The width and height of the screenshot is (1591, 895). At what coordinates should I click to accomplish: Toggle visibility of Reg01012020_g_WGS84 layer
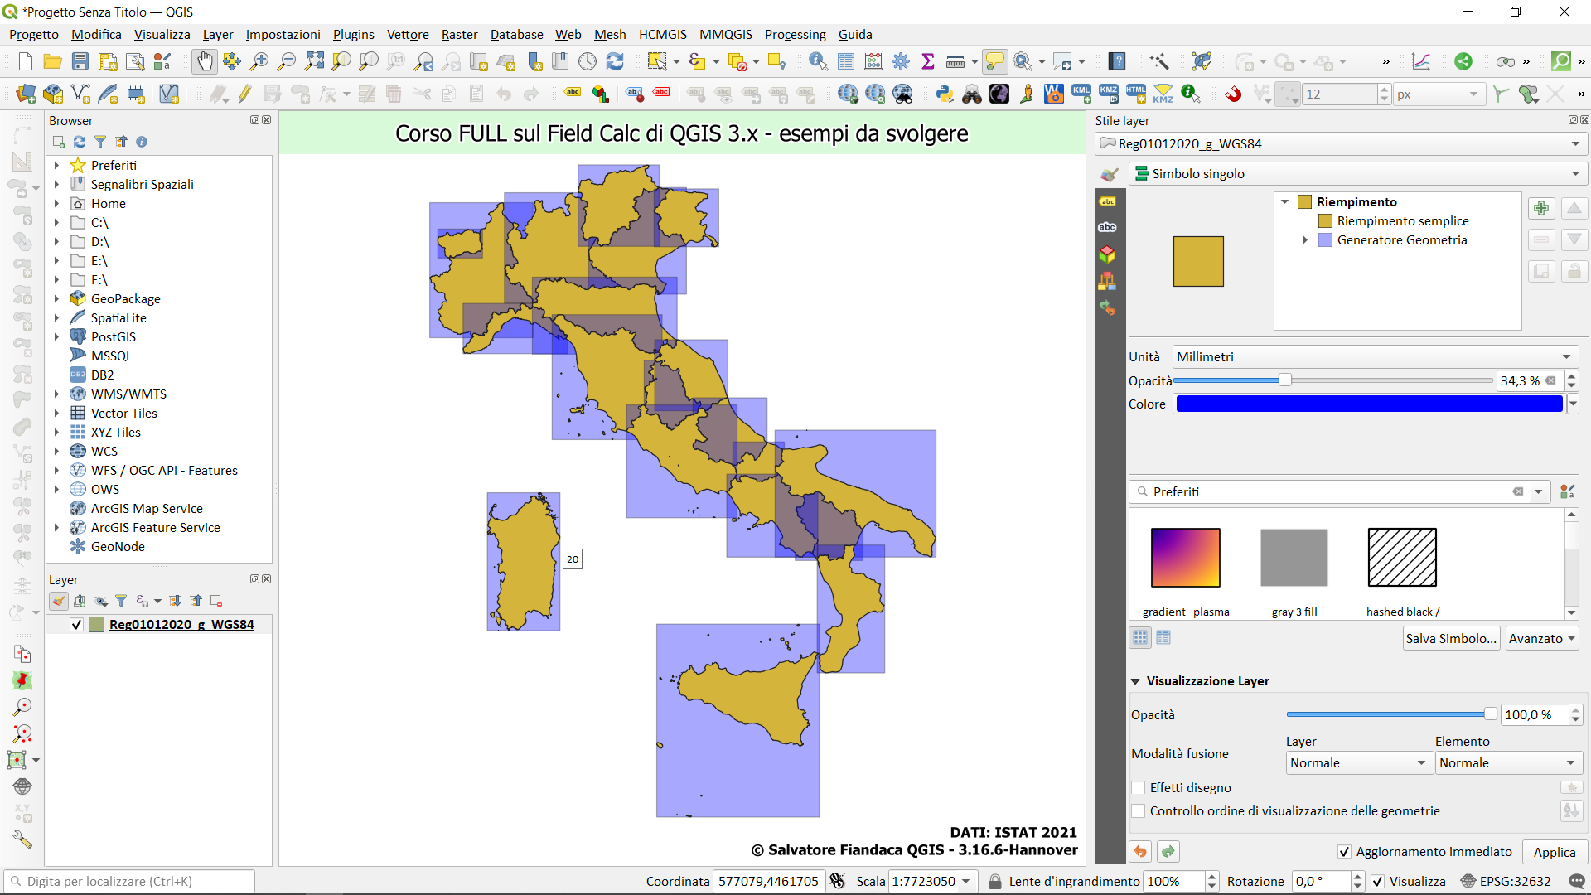click(x=76, y=625)
